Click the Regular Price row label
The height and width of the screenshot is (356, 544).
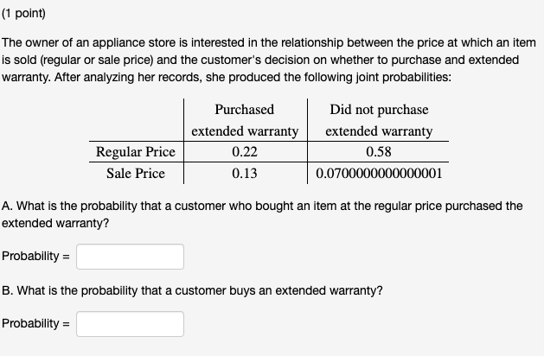(135, 152)
